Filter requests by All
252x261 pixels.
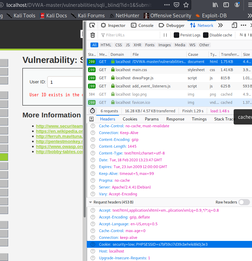[x=94, y=45]
